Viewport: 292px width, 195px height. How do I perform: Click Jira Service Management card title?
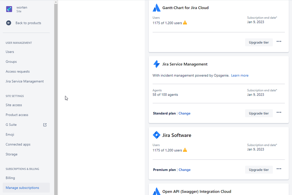[x=185, y=64]
